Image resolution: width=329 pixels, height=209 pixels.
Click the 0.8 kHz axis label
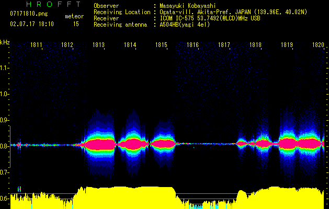[4, 146]
